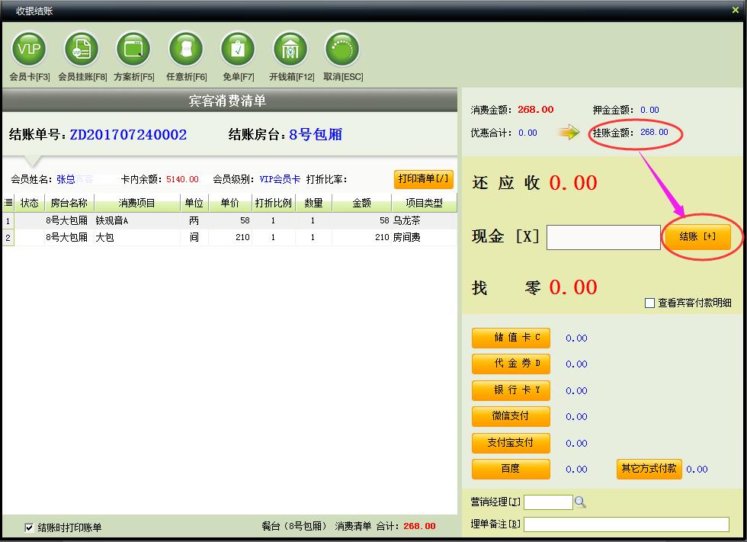
Task: Select the 铁观音A row item
Action: click(112, 220)
